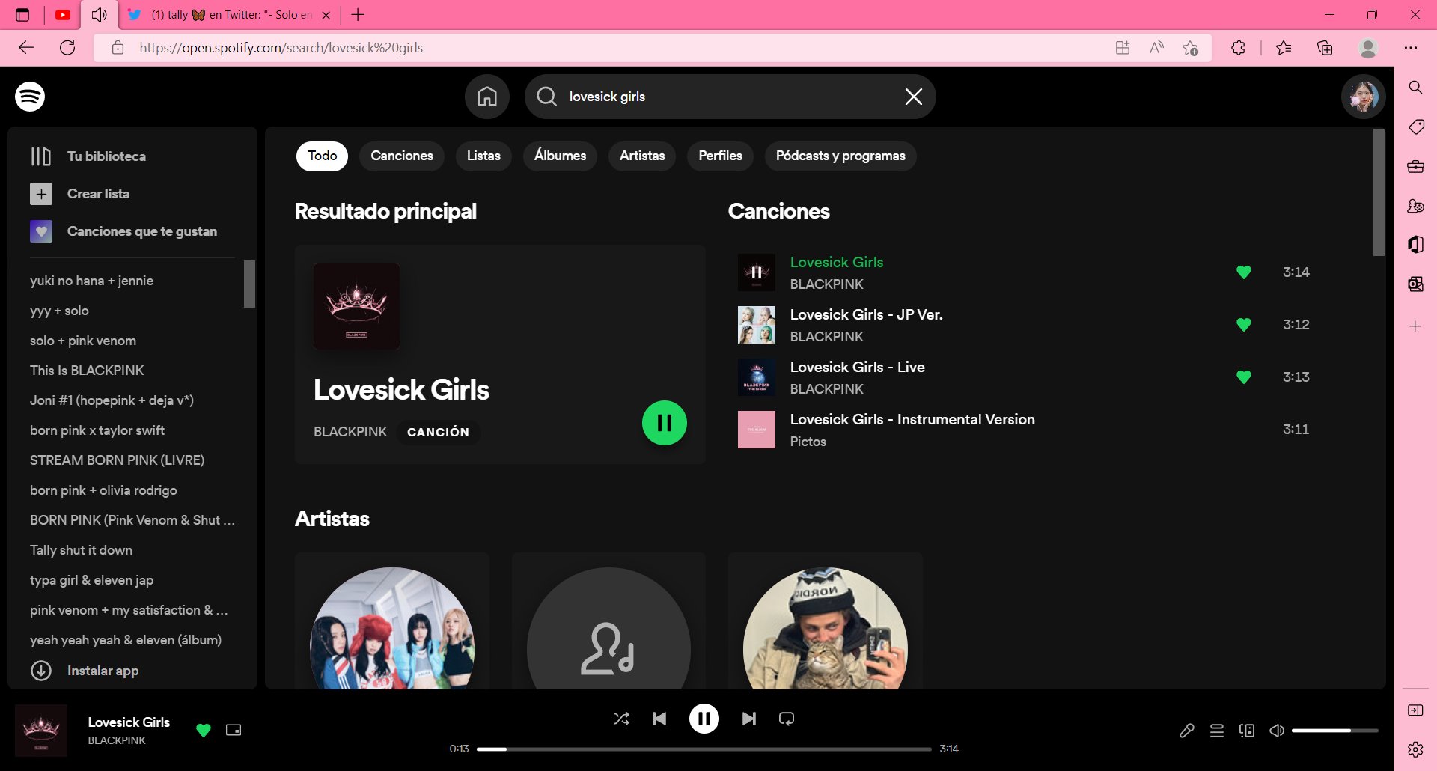Click the browser address bar URL
1437x771 pixels.
(x=281, y=48)
